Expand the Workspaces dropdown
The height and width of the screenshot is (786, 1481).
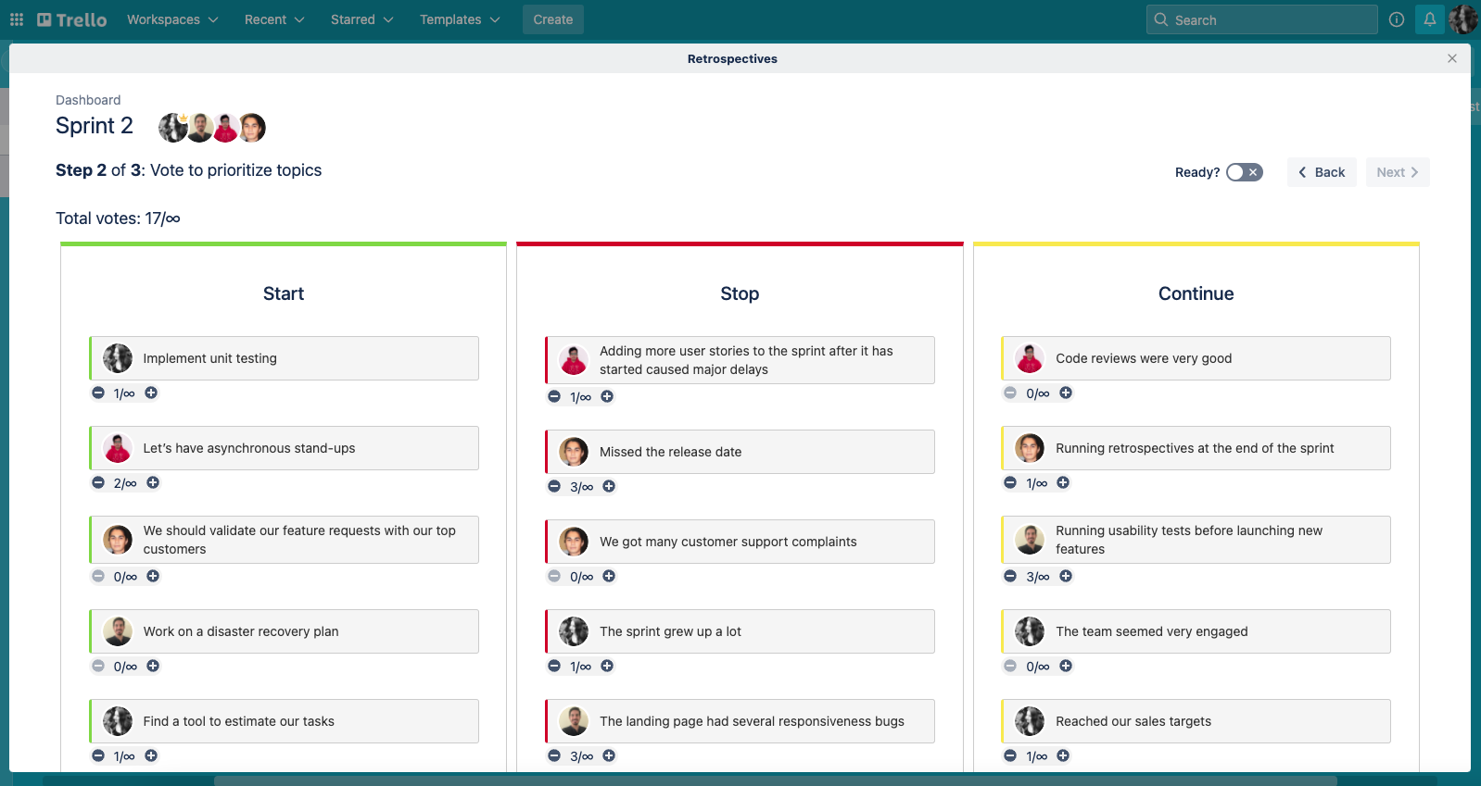172,19
